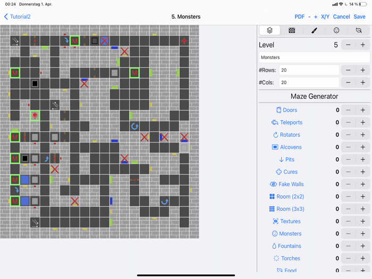Click the Fake Walls eye icon

click(273, 184)
